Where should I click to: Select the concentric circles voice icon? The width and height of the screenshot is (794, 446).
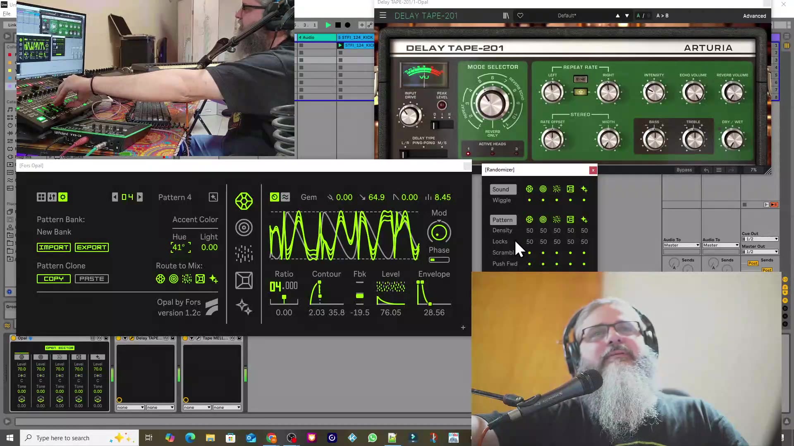coord(244,228)
